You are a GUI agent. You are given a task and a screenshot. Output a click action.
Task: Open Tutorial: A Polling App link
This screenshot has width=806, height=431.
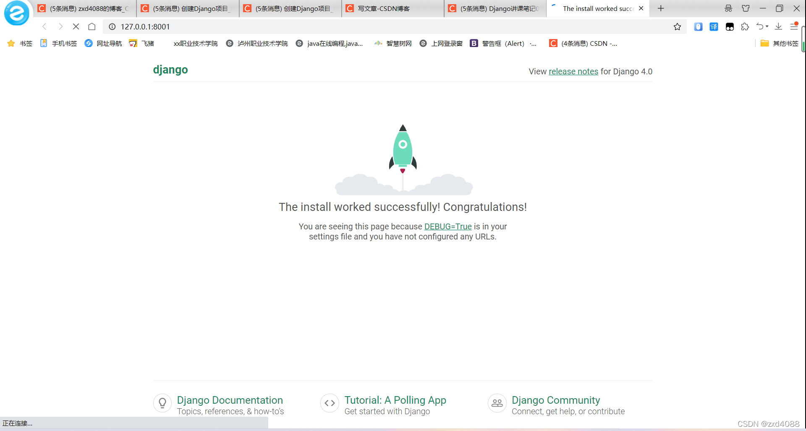tap(395, 400)
